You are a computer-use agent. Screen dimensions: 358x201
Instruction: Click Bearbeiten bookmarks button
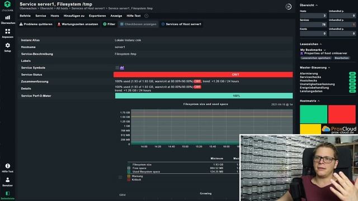point(342,58)
